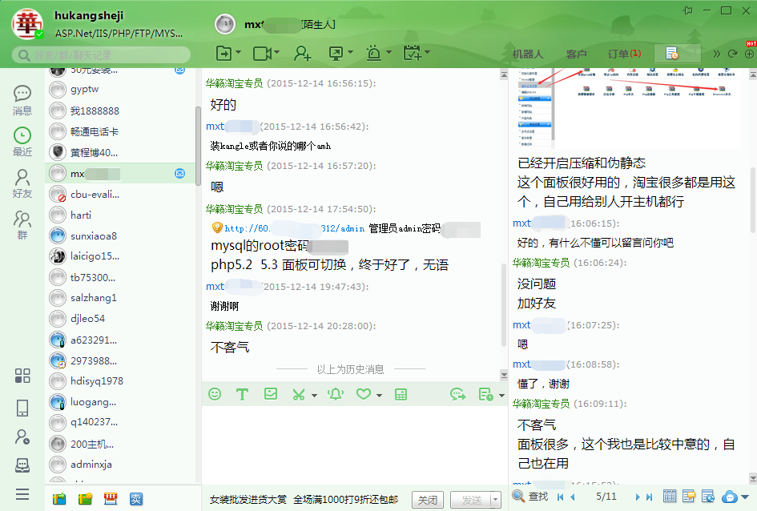
Task: Click the 女装批发进货大赏 ad link
Action: (x=248, y=500)
